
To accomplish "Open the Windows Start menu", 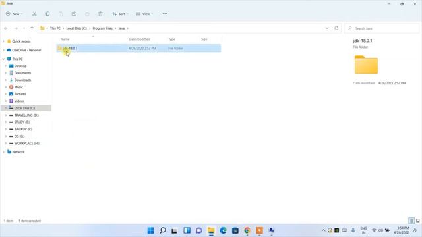I will [x=151, y=230].
